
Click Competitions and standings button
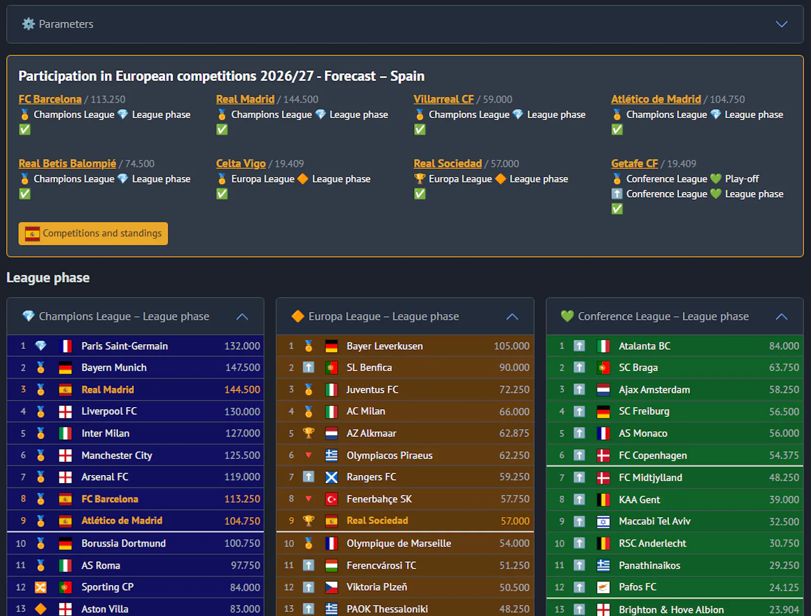[x=93, y=234]
